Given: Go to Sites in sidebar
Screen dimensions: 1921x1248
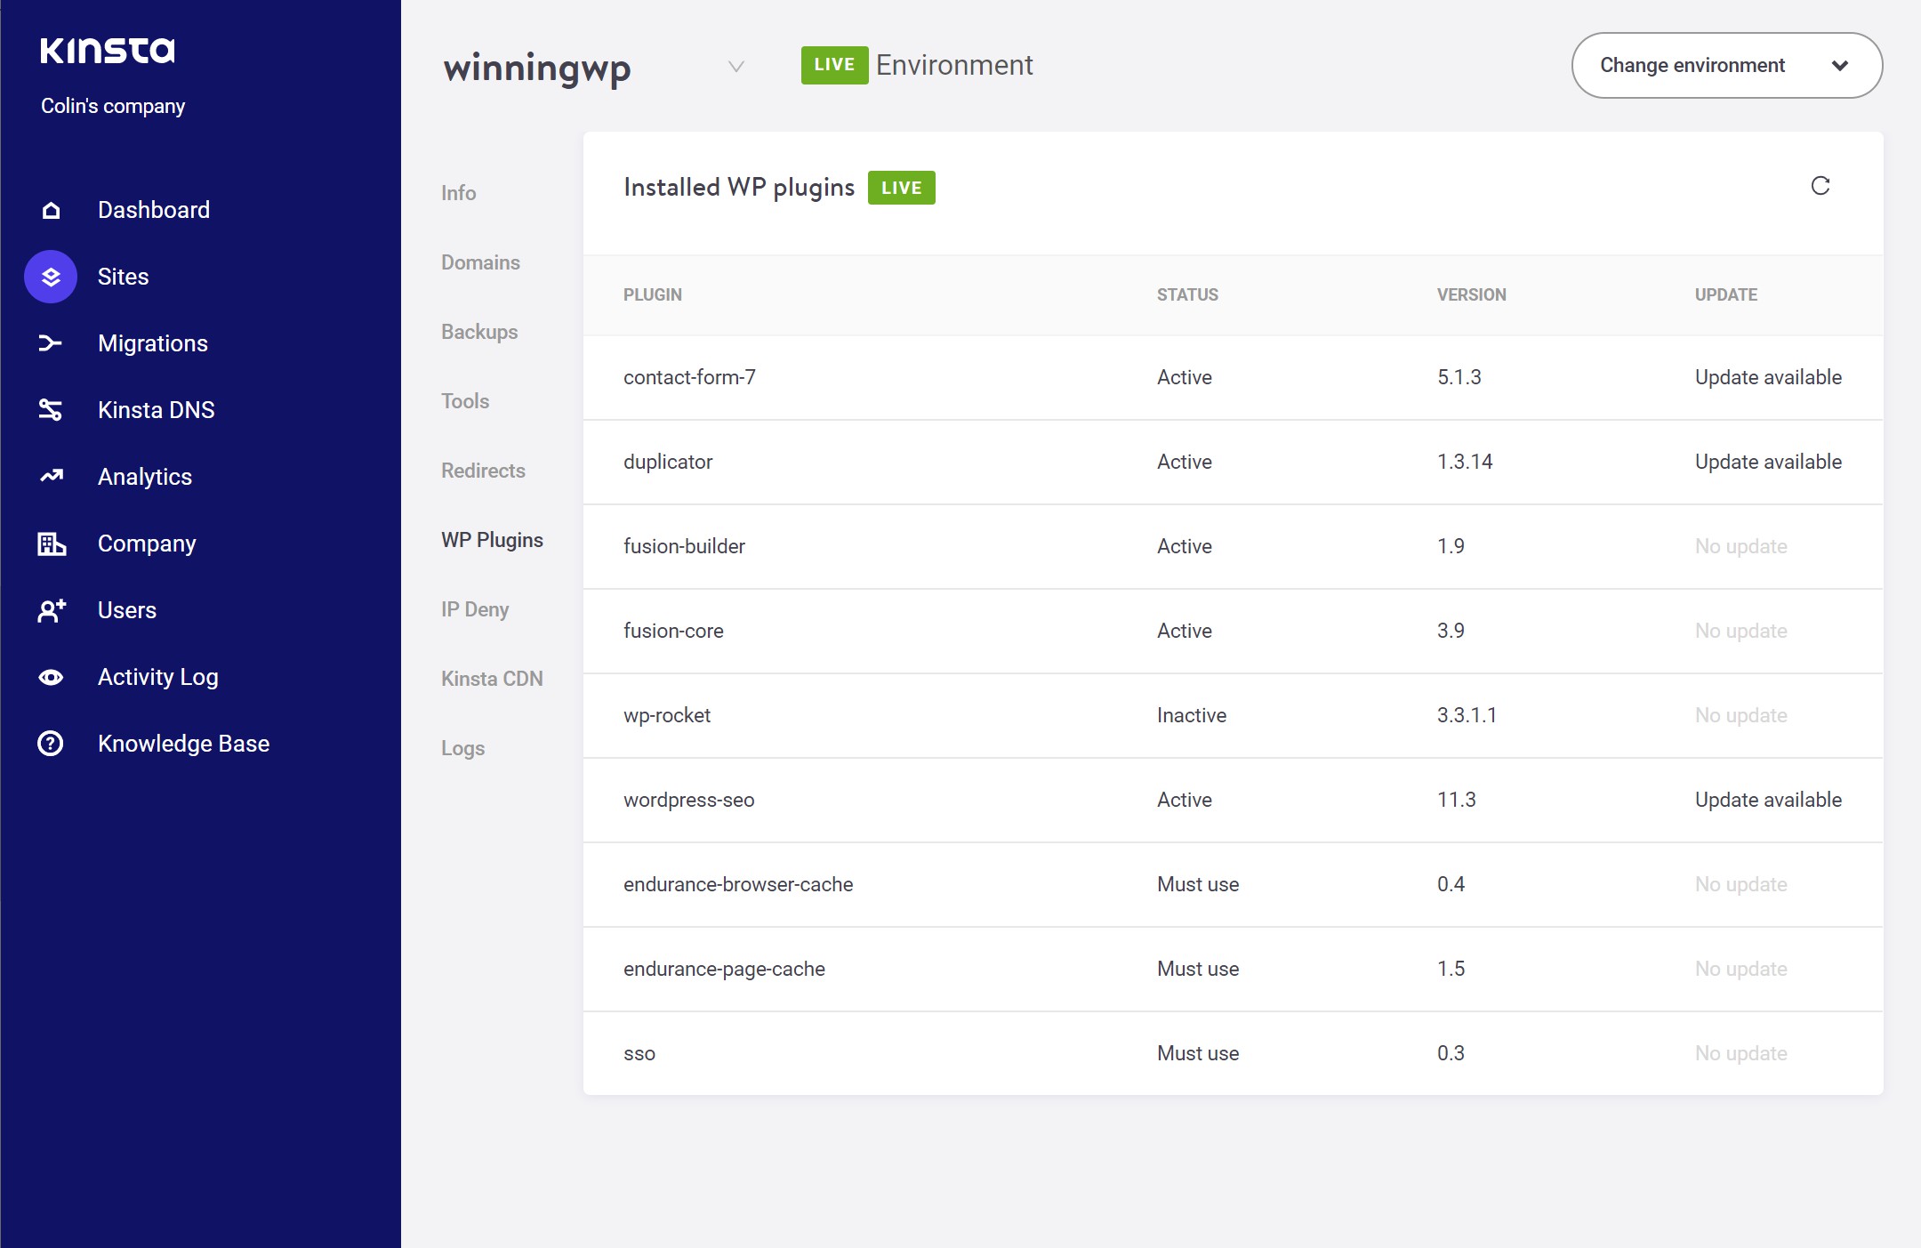Looking at the screenshot, I should tap(123, 277).
